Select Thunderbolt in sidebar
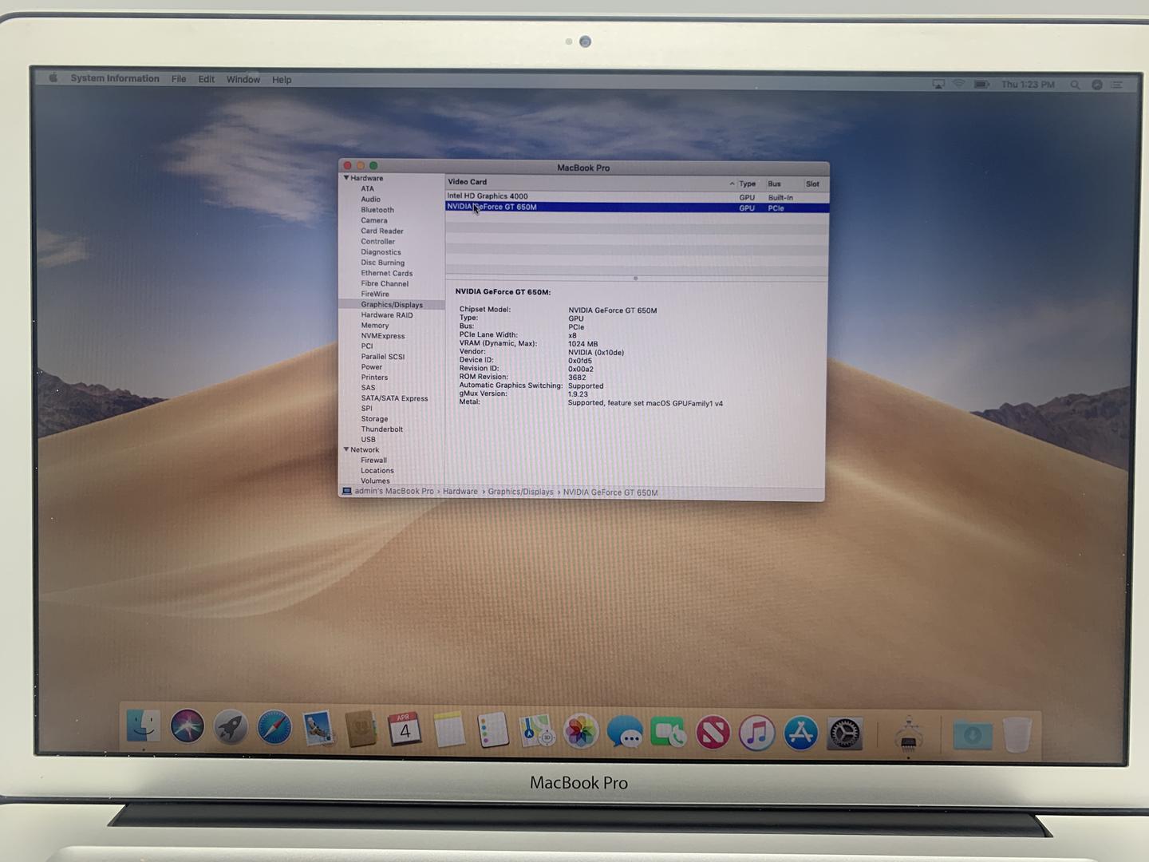Image resolution: width=1149 pixels, height=862 pixels. pyautogui.click(x=382, y=429)
